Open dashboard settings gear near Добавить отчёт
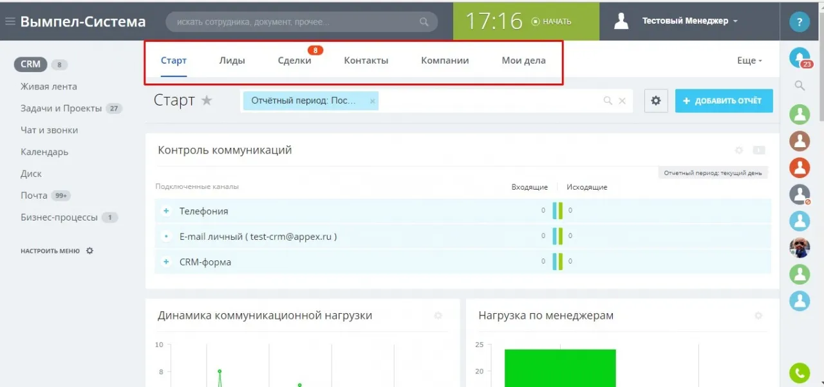 tap(655, 101)
